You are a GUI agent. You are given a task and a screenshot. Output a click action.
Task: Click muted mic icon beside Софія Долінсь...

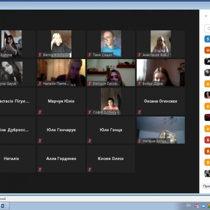(90, 112)
